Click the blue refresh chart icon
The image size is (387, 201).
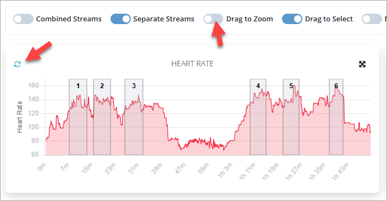click(x=17, y=64)
